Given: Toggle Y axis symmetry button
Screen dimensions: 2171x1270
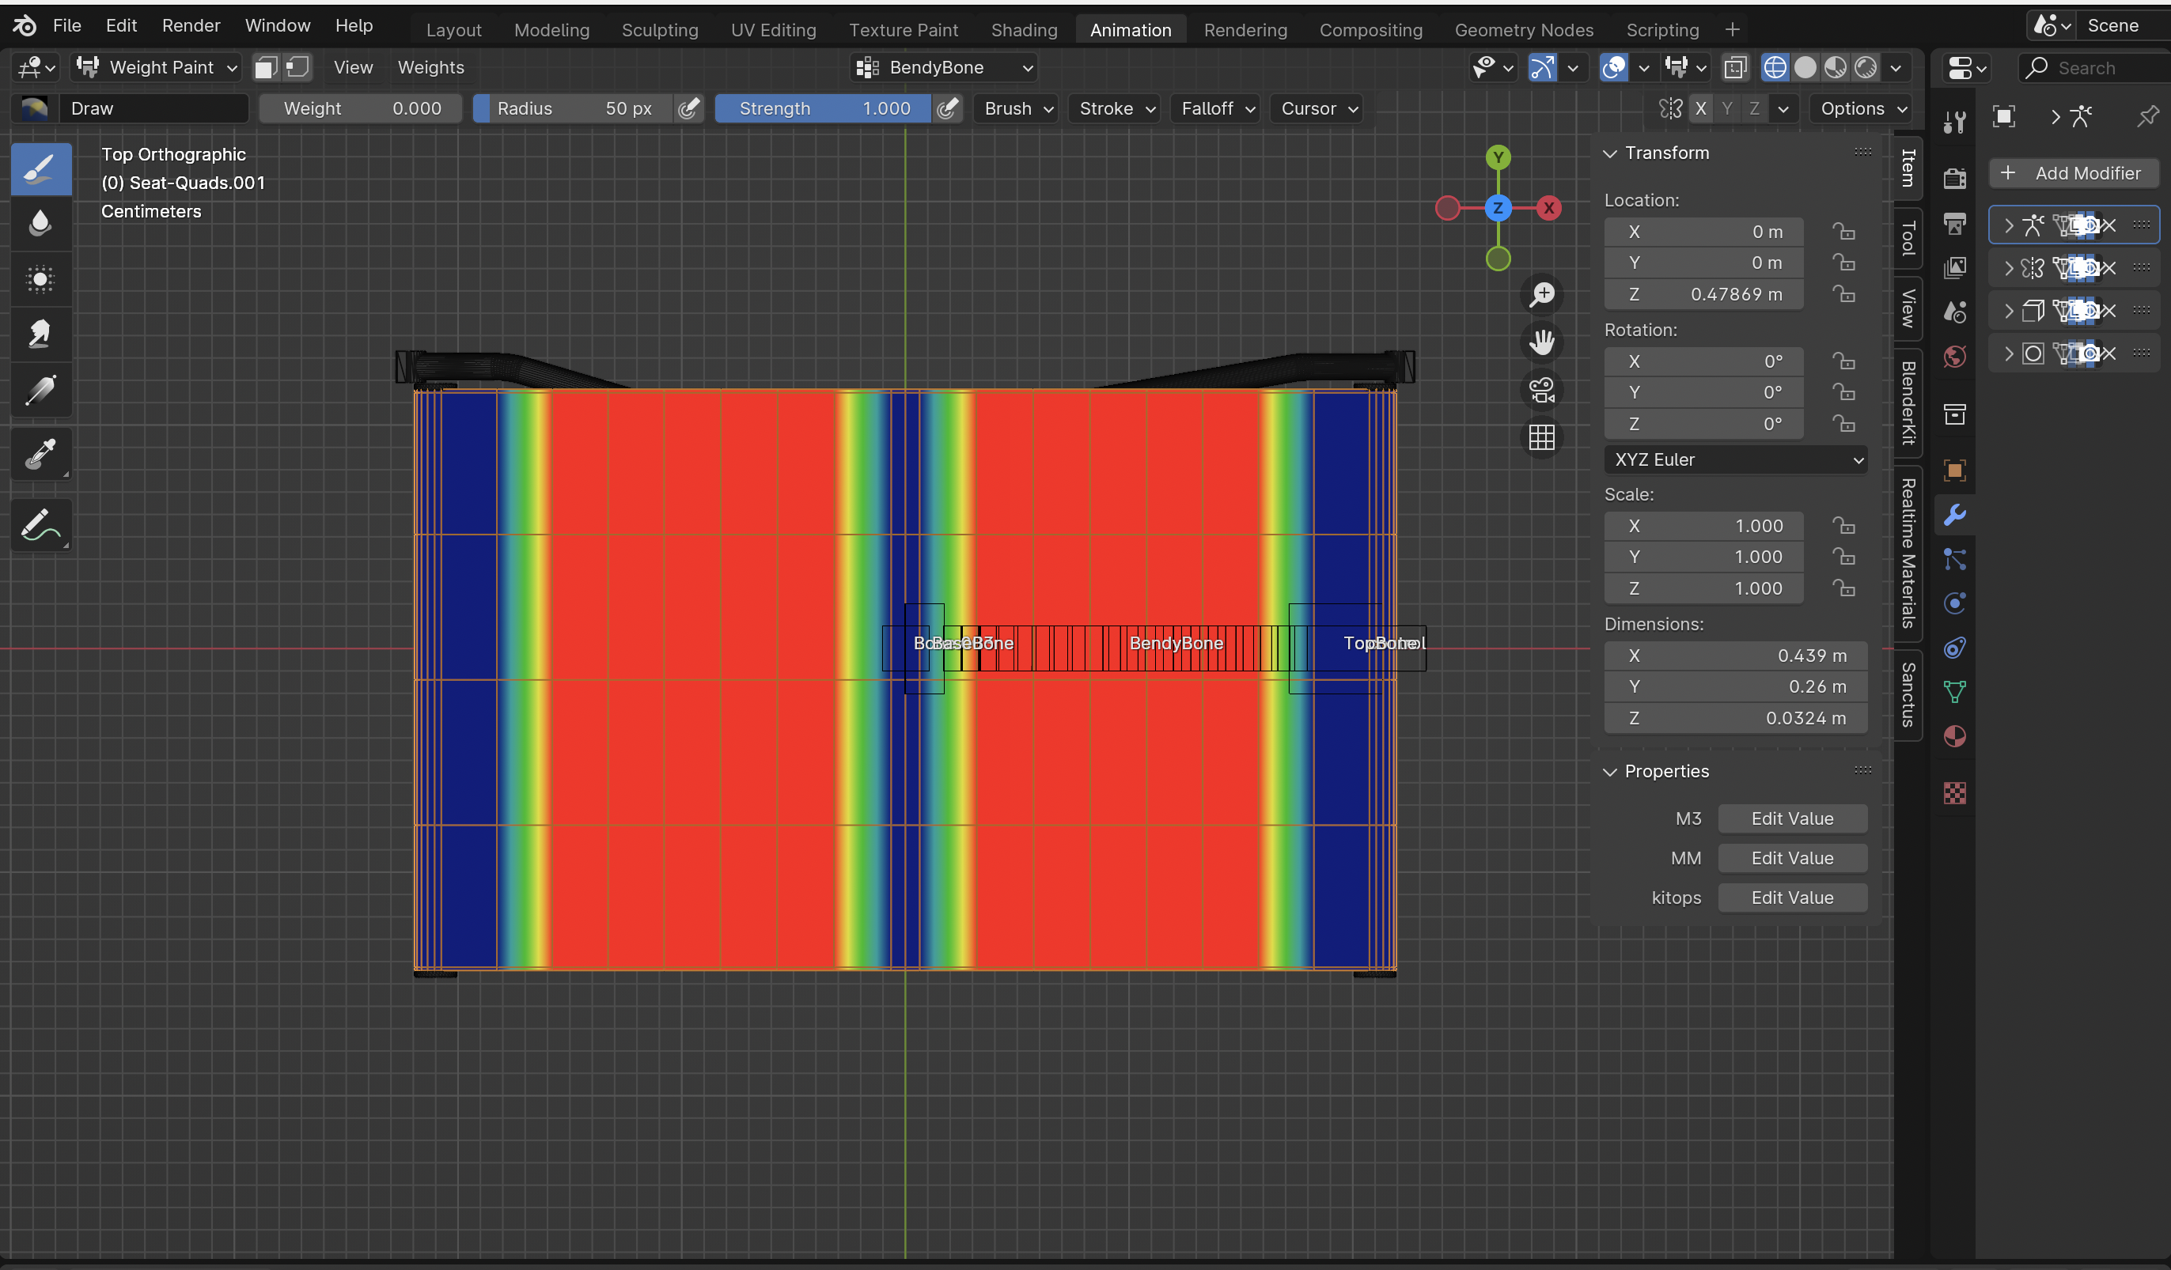Looking at the screenshot, I should pos(1726,109).
